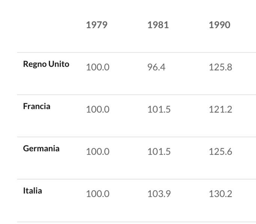The width and height of the screenshot is (256, 224).
Task: Click the 125.8 cell
Action: coord(220,68)
